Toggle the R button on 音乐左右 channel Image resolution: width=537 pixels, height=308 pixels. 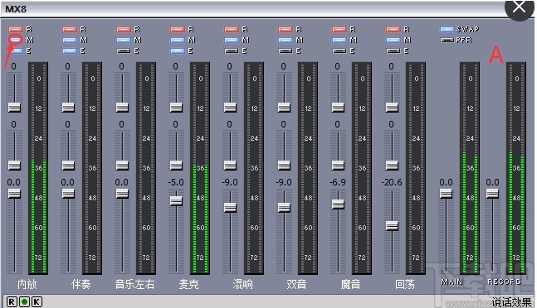tap(124, 29)
